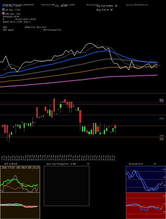Click the white 50 Day legend swatch

pyautogui.click(x=3, y=10)
